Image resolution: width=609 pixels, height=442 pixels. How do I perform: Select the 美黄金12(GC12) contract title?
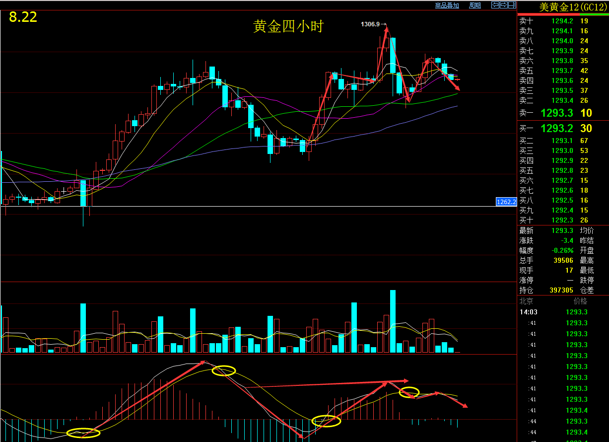[x=573, y=7]
